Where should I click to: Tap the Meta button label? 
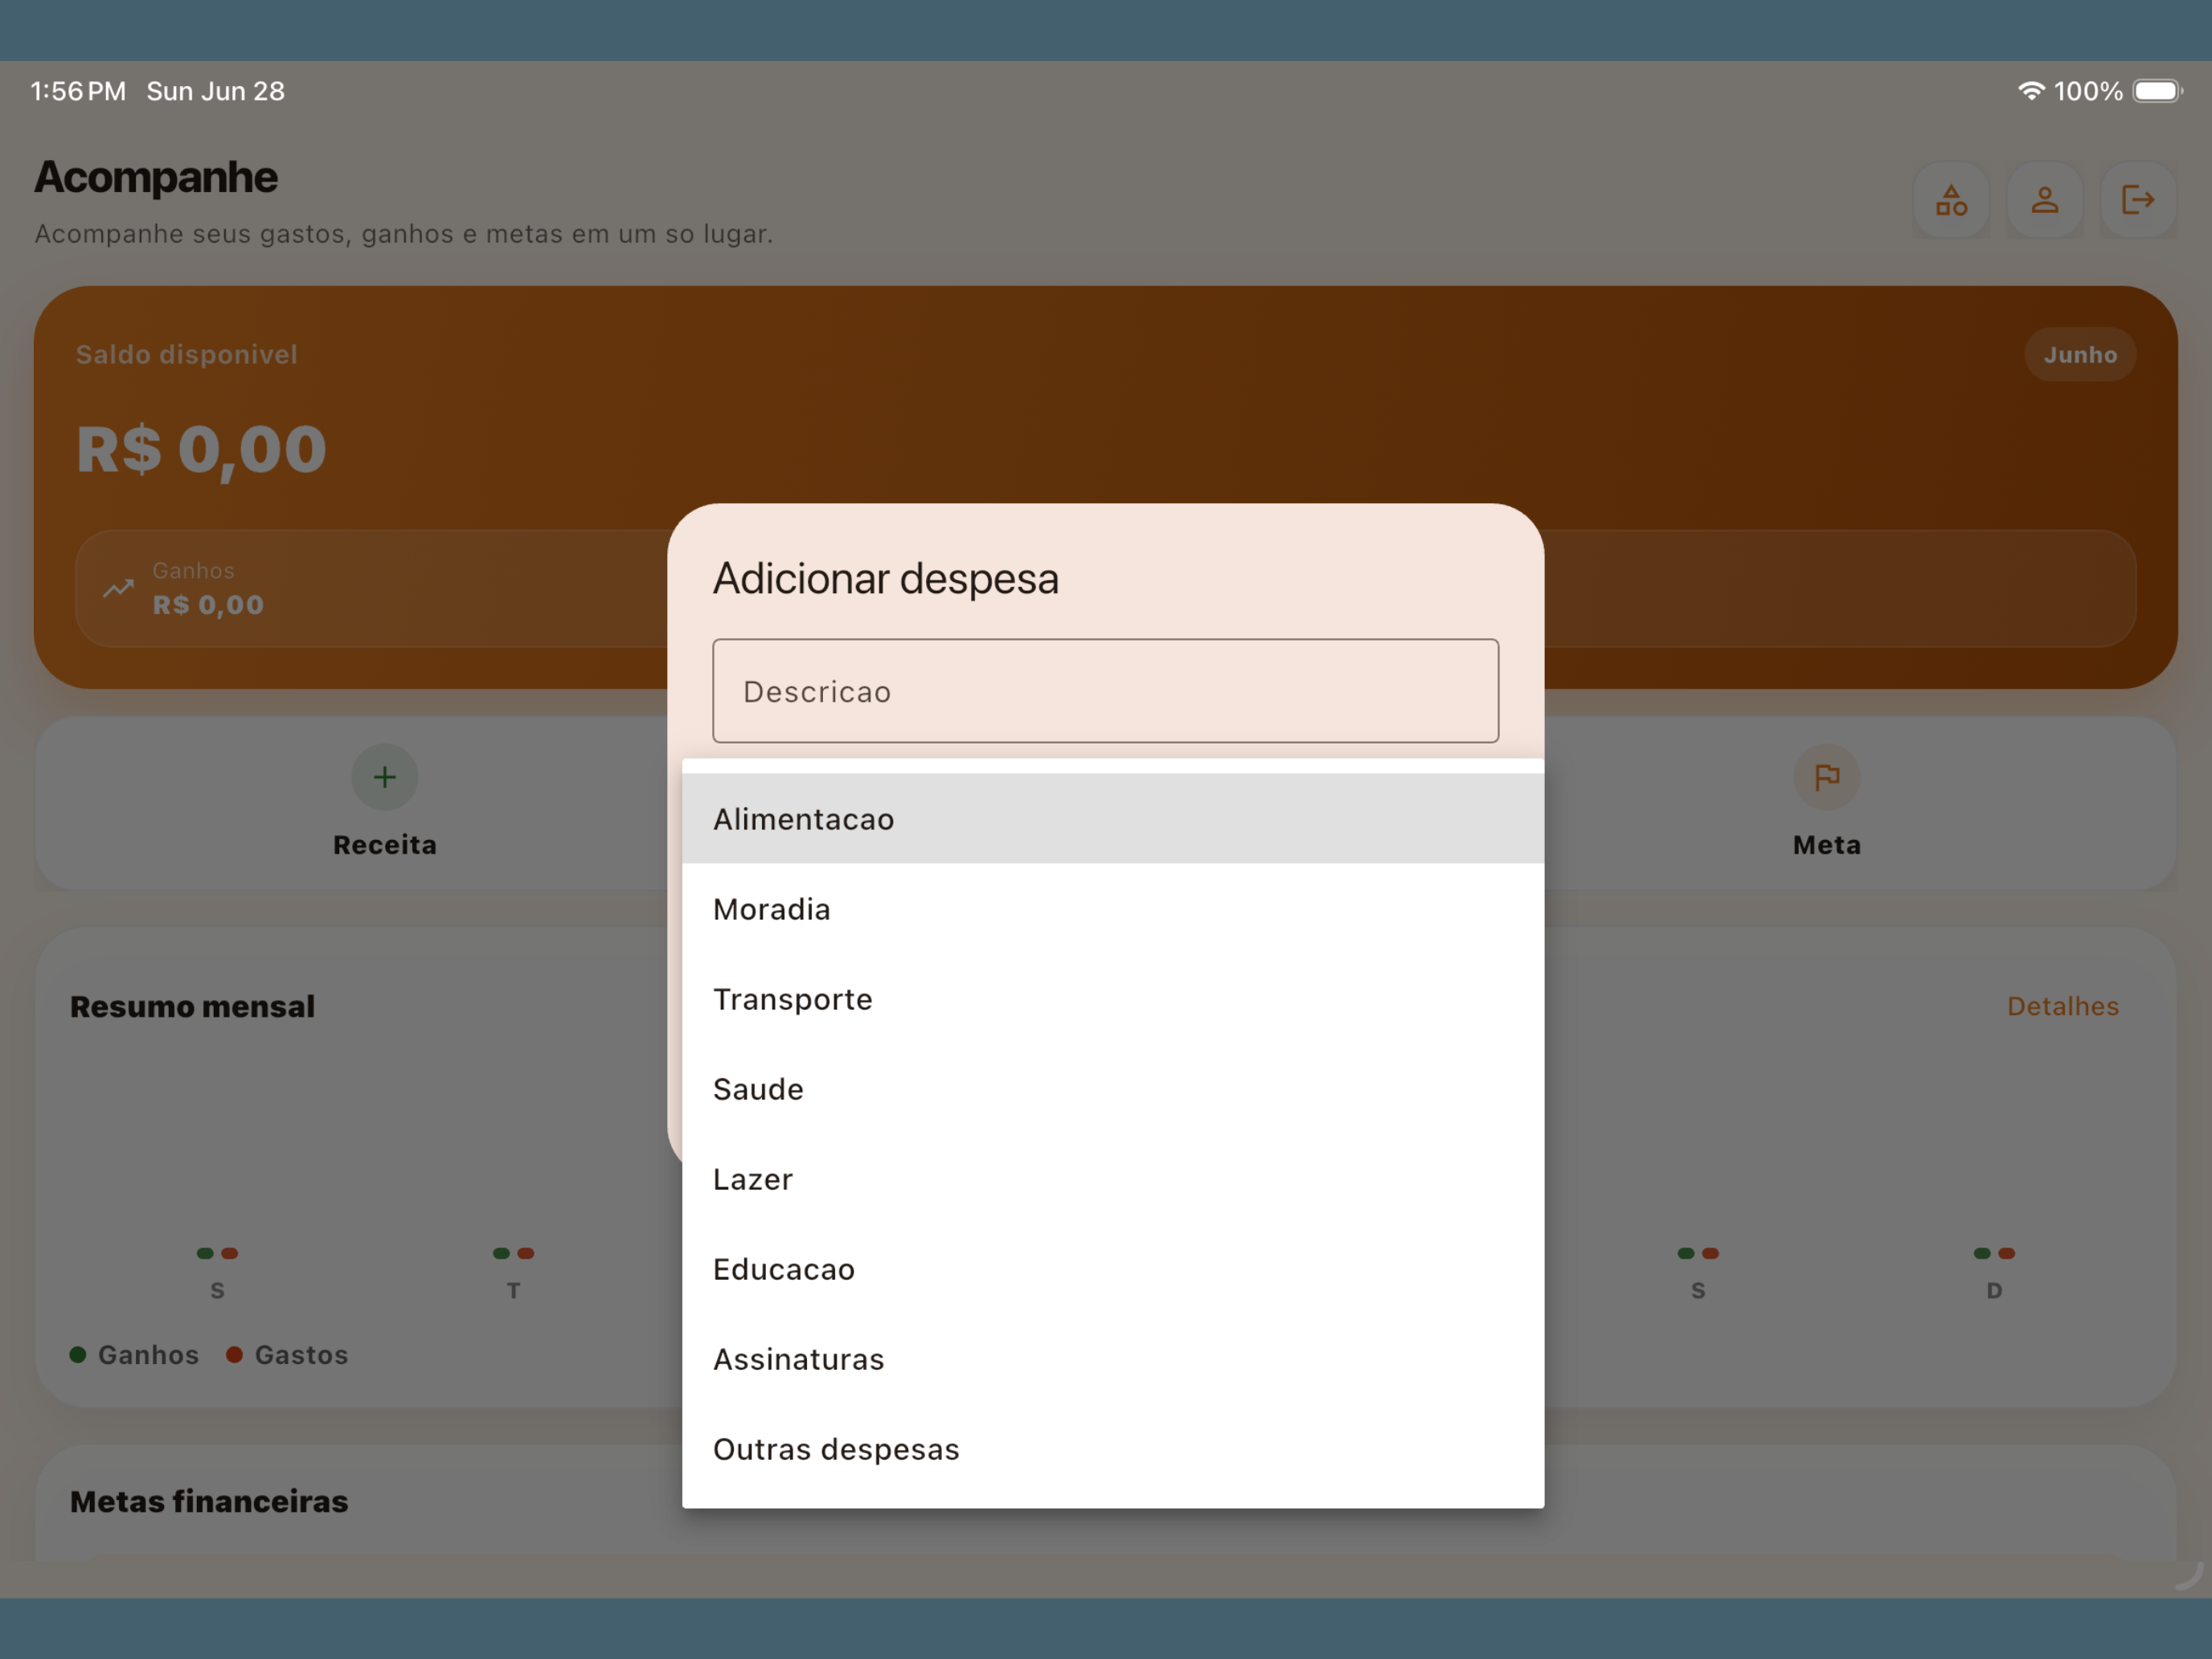1826,845
